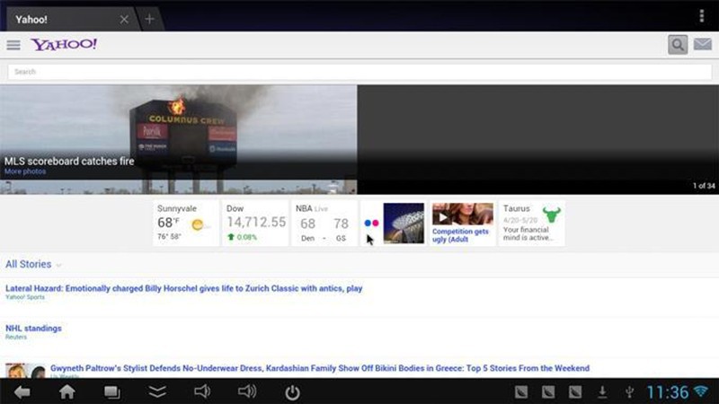Image resolution: width=719 pixels, height=404 pixels.
Task: Open Taurus horoscope card
Action: (531, 223)
